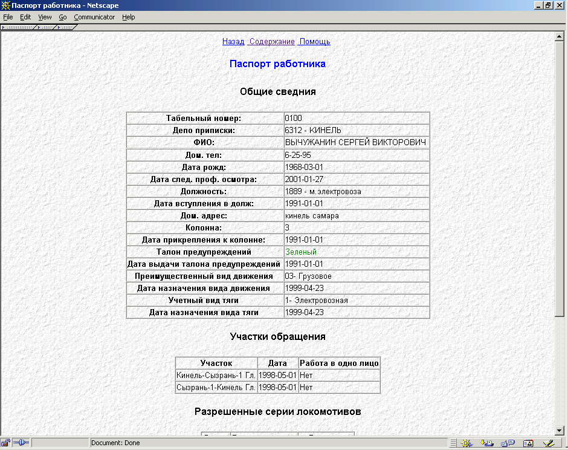Open the Help menu
The height and width of the screenshot is (450, 568).
click(128, 17)
